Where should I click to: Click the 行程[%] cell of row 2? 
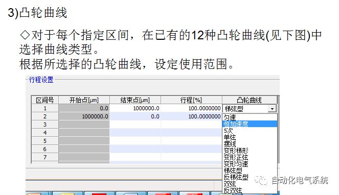(x=191, y=116)
